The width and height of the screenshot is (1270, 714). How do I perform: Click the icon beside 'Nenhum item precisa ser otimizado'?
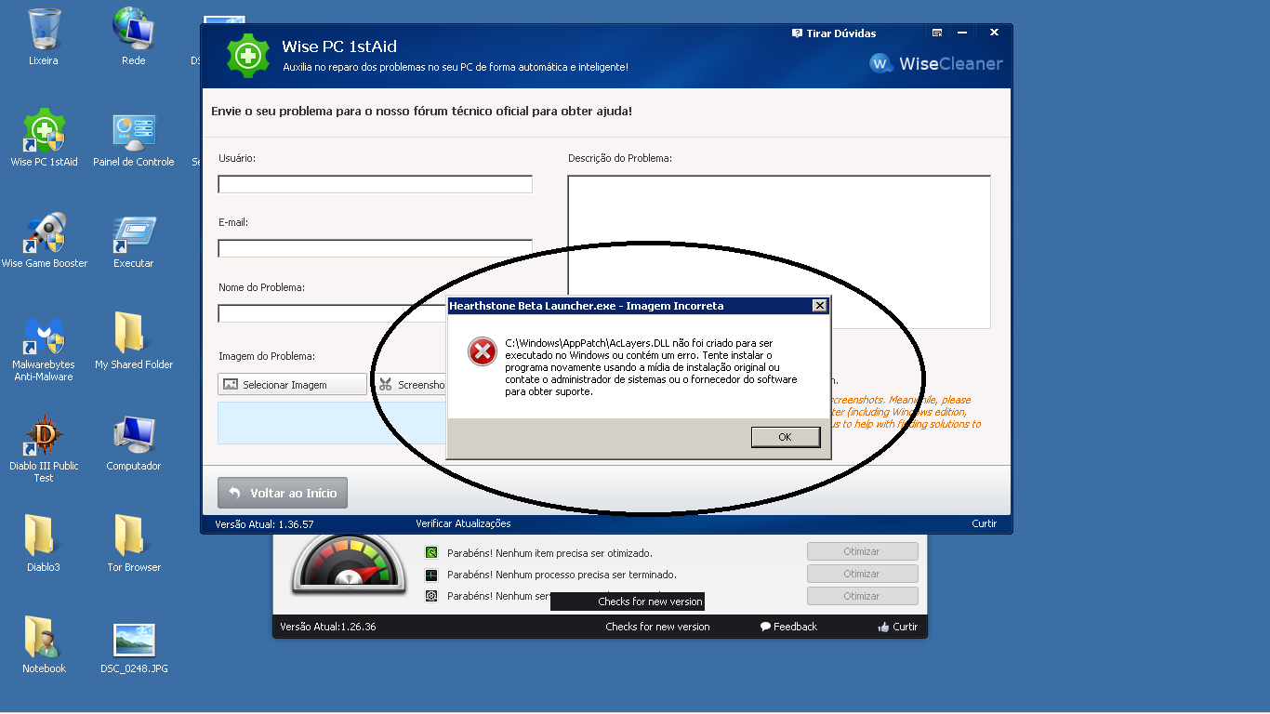point(431,552)
